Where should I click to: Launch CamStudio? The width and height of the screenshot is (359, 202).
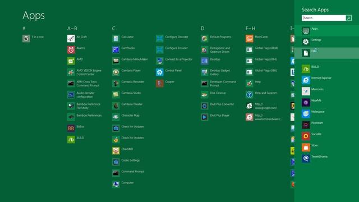[x=123, y=50]
